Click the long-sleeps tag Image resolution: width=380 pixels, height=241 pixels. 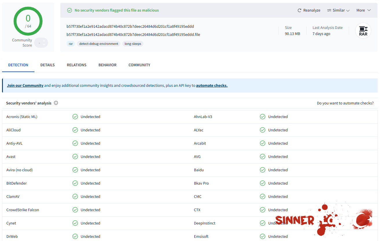133,44
